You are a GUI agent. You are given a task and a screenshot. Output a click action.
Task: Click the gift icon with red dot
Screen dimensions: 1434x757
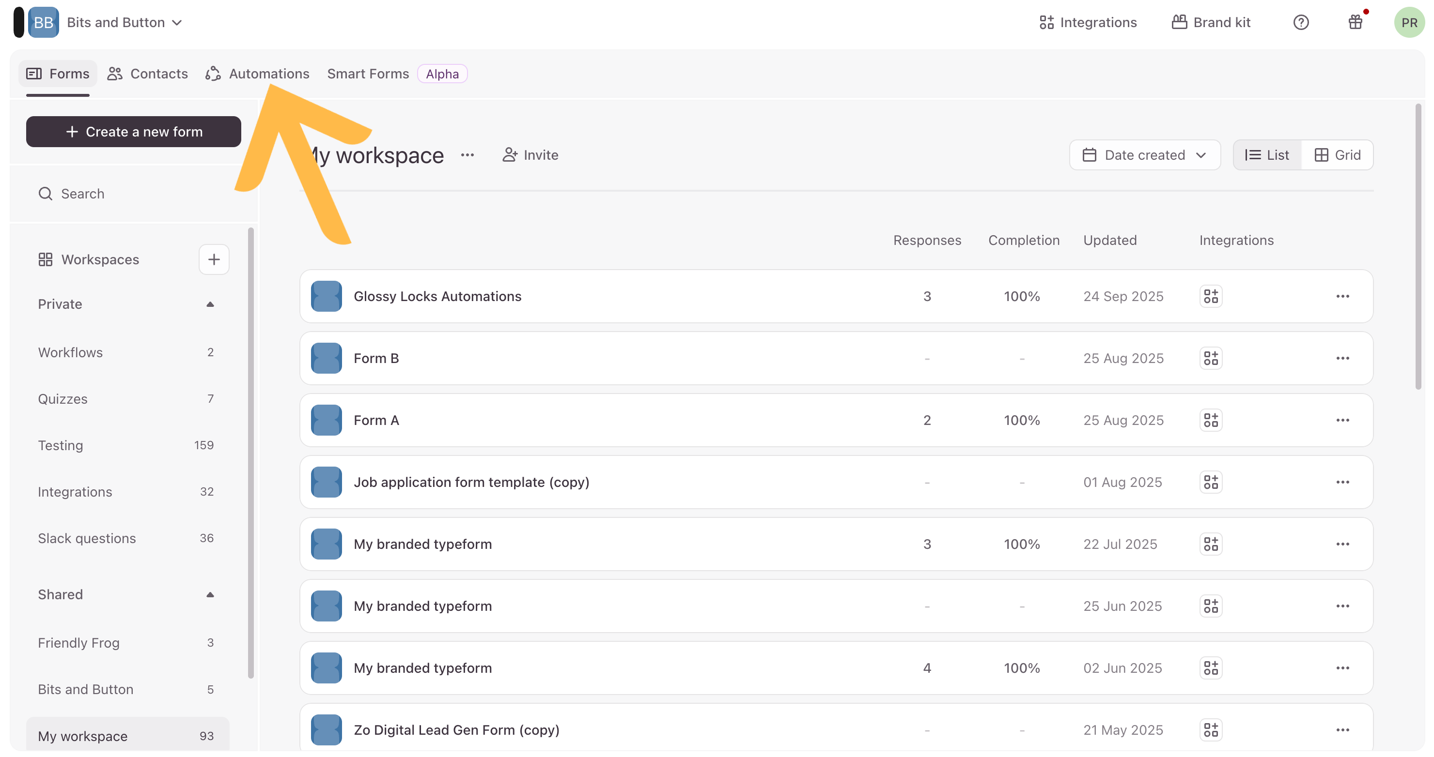coord(1355,22)
